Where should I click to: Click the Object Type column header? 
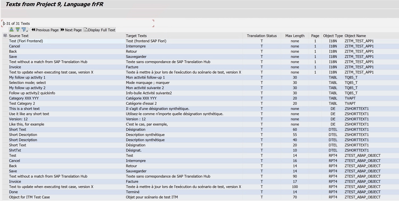click(x=333, y=36)
